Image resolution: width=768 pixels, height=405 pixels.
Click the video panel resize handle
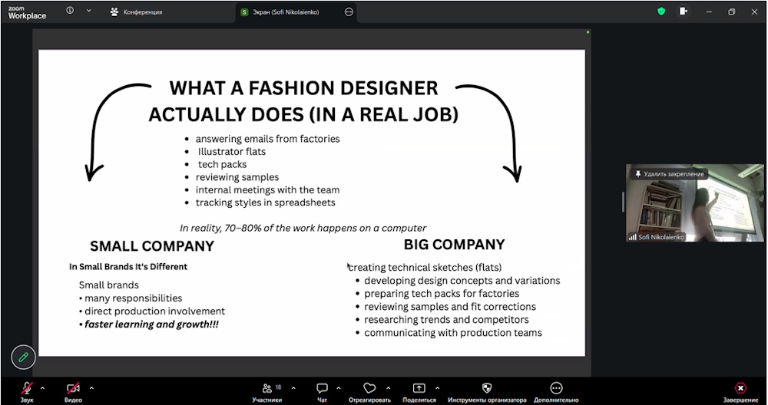(x=623, y=202)
